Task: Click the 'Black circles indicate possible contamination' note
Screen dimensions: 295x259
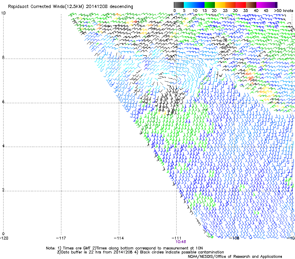Action: (x=182, y=252)
